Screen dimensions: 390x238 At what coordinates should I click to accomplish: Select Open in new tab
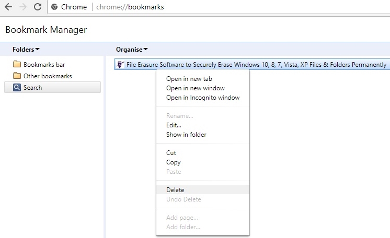coord(189,79)
